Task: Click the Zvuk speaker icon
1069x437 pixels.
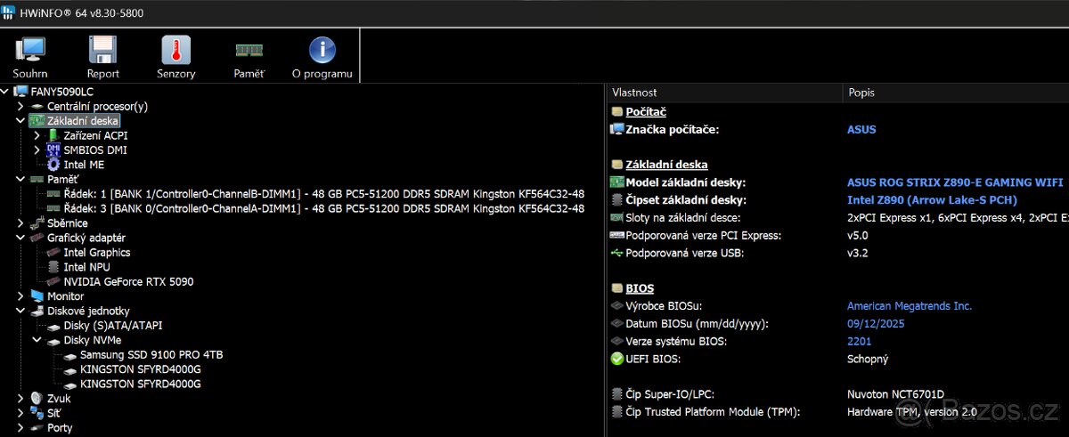Action: tap(37, 398)
